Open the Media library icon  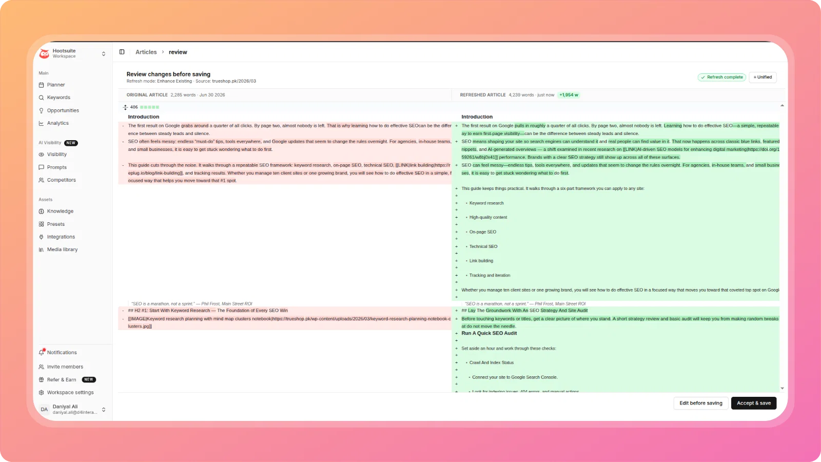[x=41, y=250]
